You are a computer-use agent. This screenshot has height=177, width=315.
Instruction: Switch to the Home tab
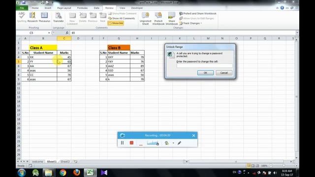tap(35, 8)
